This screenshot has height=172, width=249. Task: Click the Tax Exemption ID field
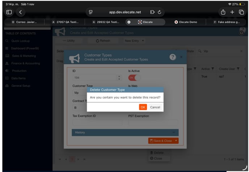pos(97,122)
